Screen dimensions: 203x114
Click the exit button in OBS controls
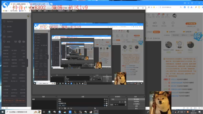tap(136, 108)
